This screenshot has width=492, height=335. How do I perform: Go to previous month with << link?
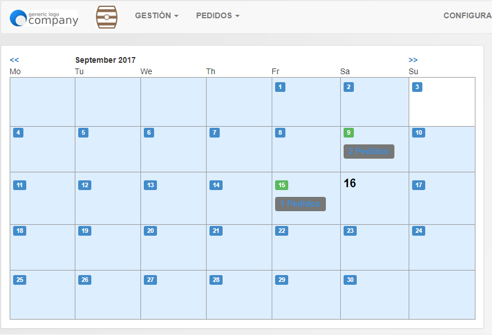click(x=14, y=60)
